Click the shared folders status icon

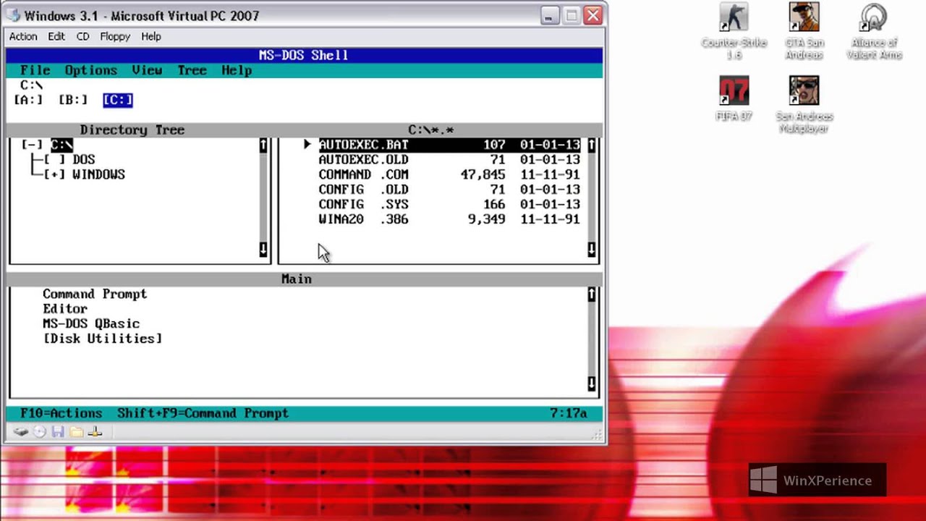click(76, 432)
